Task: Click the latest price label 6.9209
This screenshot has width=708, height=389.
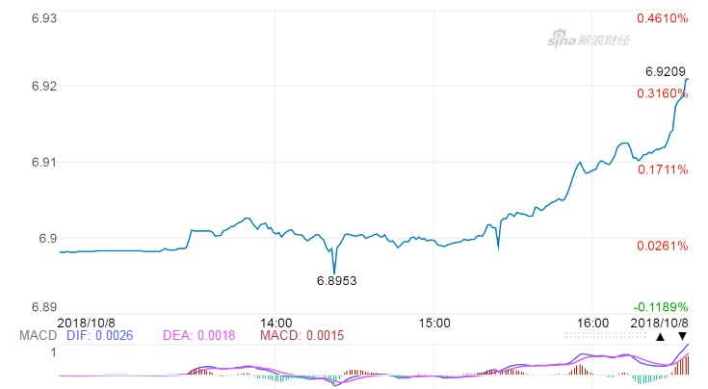Action: 665,71
